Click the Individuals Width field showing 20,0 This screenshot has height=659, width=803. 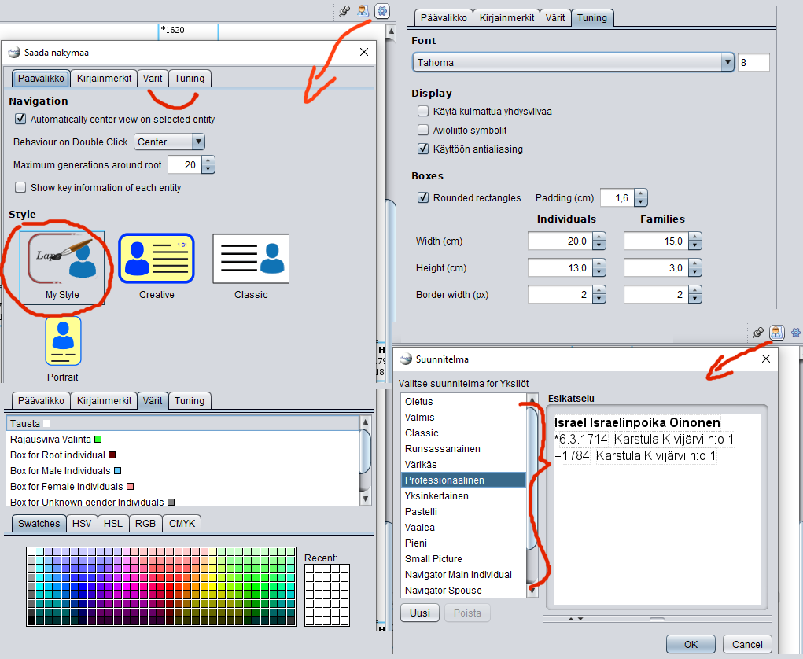click(x=560, y=241)
